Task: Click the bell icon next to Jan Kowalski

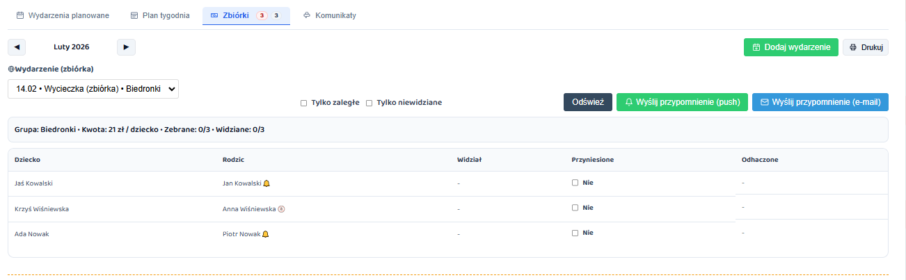Action: pyautogui.click(x=267, y=183)
